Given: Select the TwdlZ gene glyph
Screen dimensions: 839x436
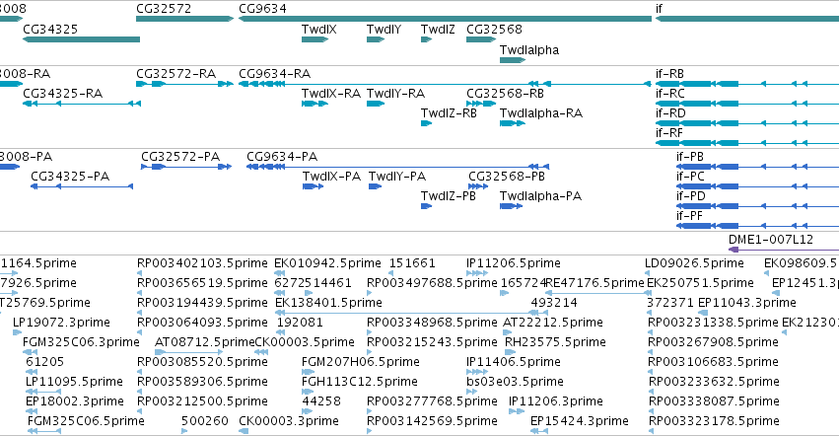Looking at the screenshot, I should (427, 39).
